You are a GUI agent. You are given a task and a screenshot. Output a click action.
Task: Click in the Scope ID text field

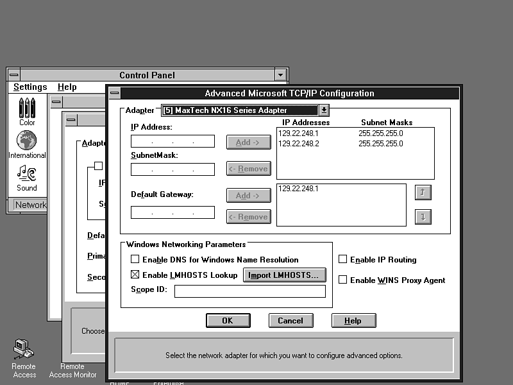[250, 291]
